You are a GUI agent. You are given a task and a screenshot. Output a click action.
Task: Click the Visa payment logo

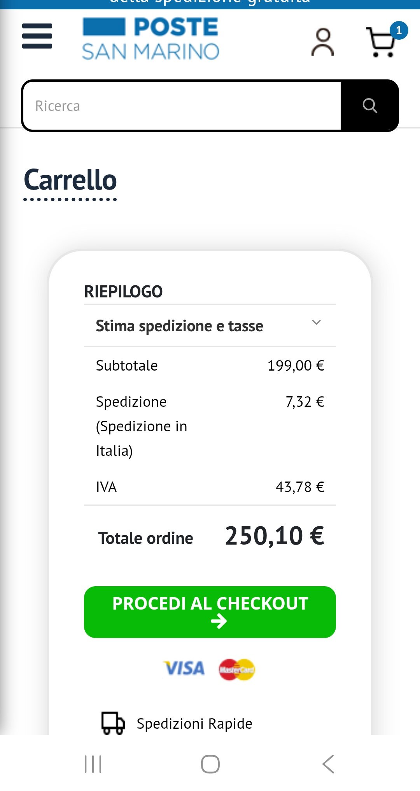[x=184, y=668]
